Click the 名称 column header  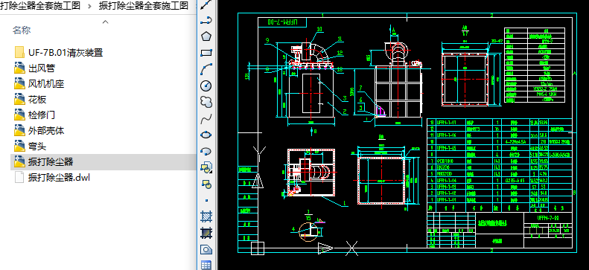tap(22, 30)
